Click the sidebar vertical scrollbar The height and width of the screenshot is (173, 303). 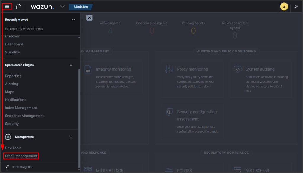point(79,118)
